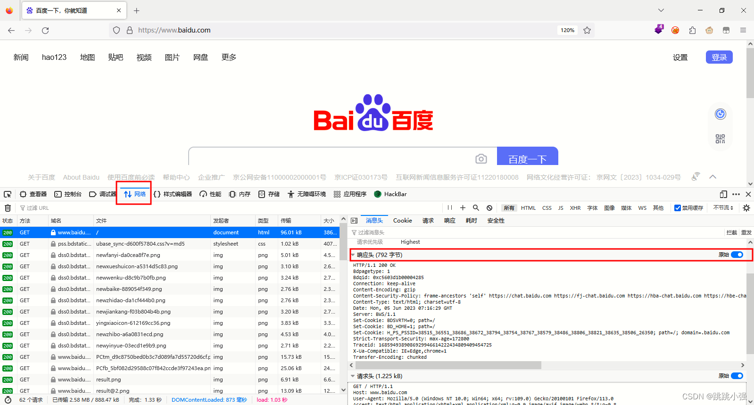Select the 网络 network panel
This screenshot has width=754, height=405.
pyautogui.click(x=135, y=194)
